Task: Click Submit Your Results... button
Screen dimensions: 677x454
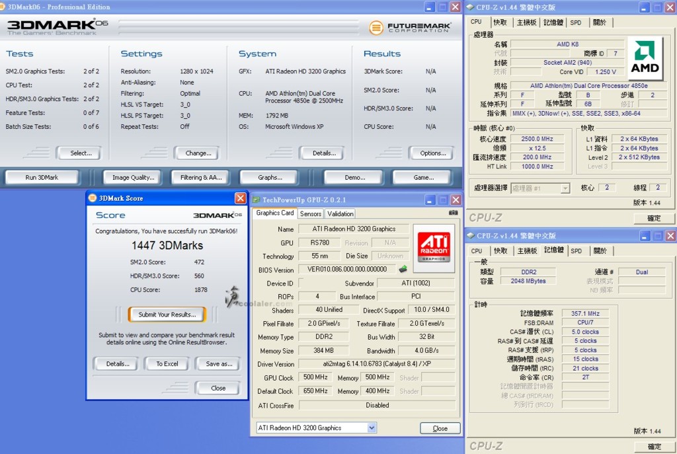Action: [167, 315]
